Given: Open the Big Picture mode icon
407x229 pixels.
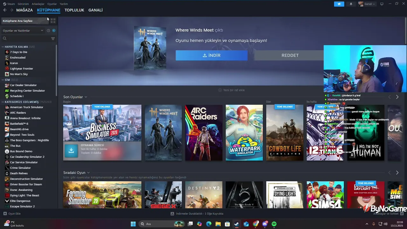Looking at the screenshot, I should point(382,4).
